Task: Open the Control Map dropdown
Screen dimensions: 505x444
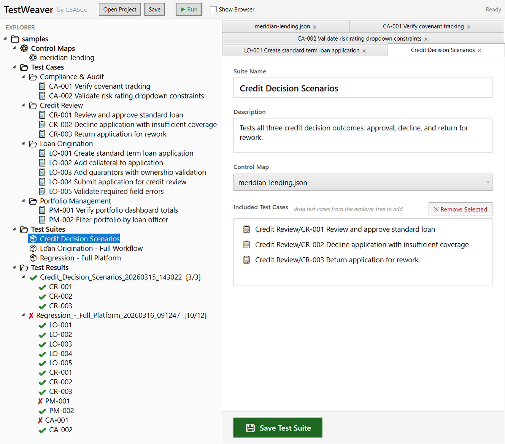Action: point(488,182)
